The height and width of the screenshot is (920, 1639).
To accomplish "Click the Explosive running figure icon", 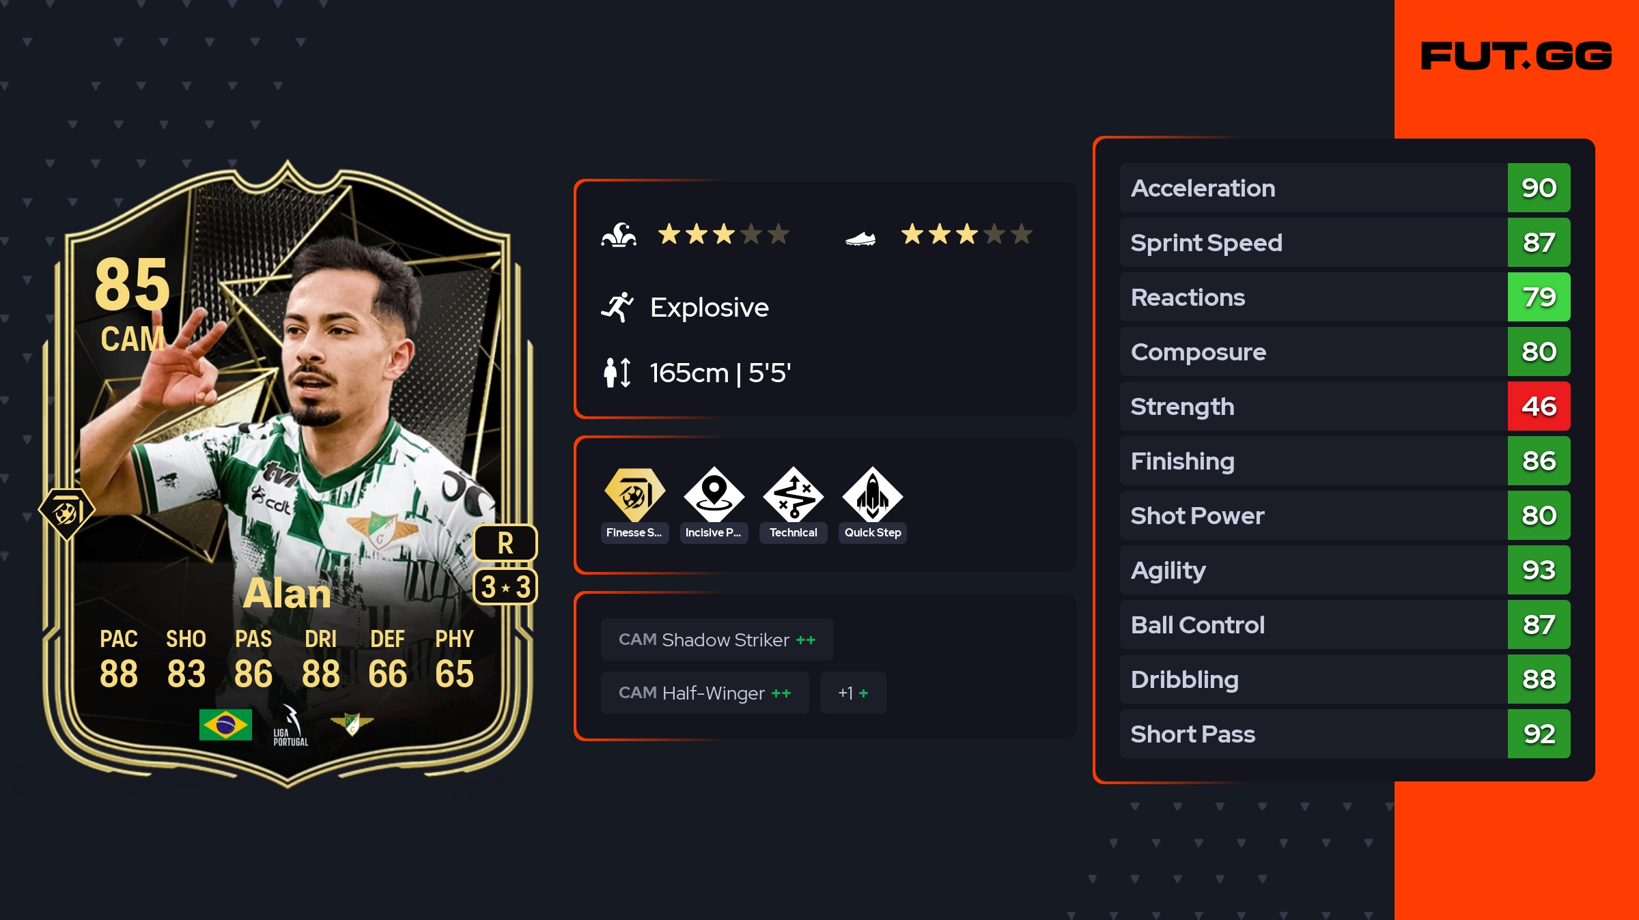I will tap(617, 307).
